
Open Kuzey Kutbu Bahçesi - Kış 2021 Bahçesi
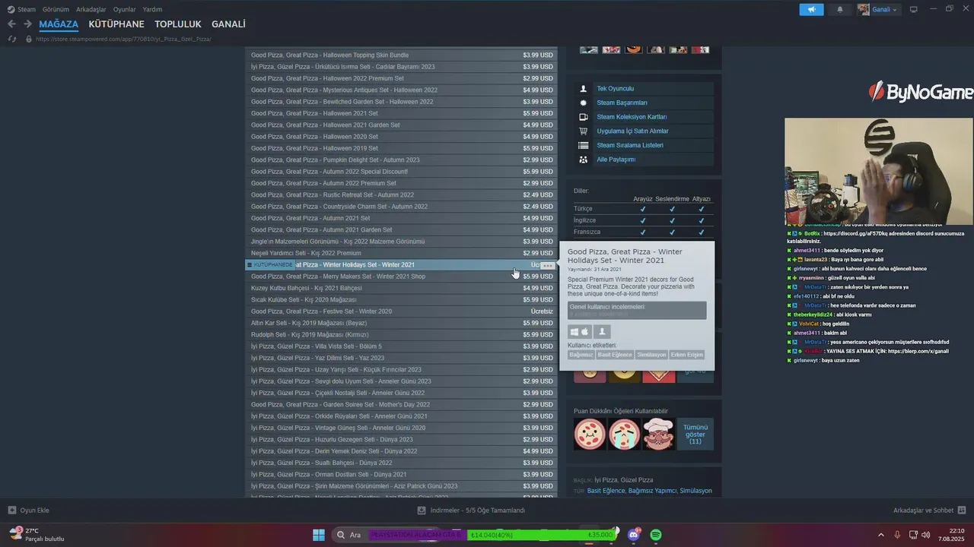402,288
